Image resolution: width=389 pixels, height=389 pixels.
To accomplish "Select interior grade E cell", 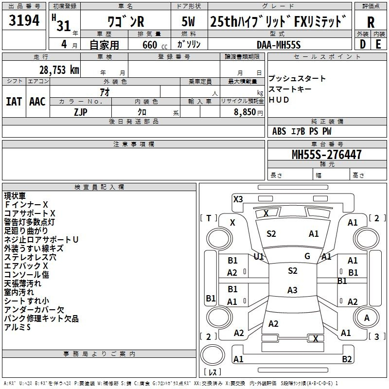I will point(378,44).
